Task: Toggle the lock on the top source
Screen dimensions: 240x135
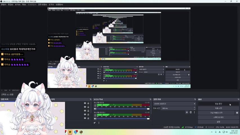Action: [88, 103]
